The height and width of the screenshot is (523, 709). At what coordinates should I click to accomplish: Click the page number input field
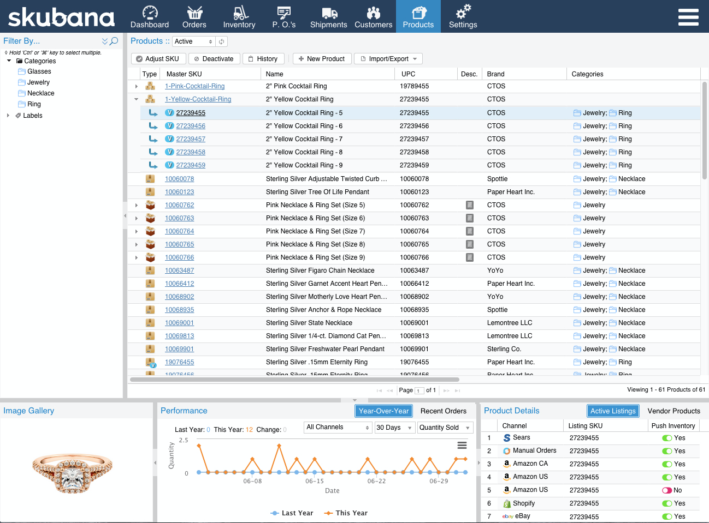(x=420, y=390)
